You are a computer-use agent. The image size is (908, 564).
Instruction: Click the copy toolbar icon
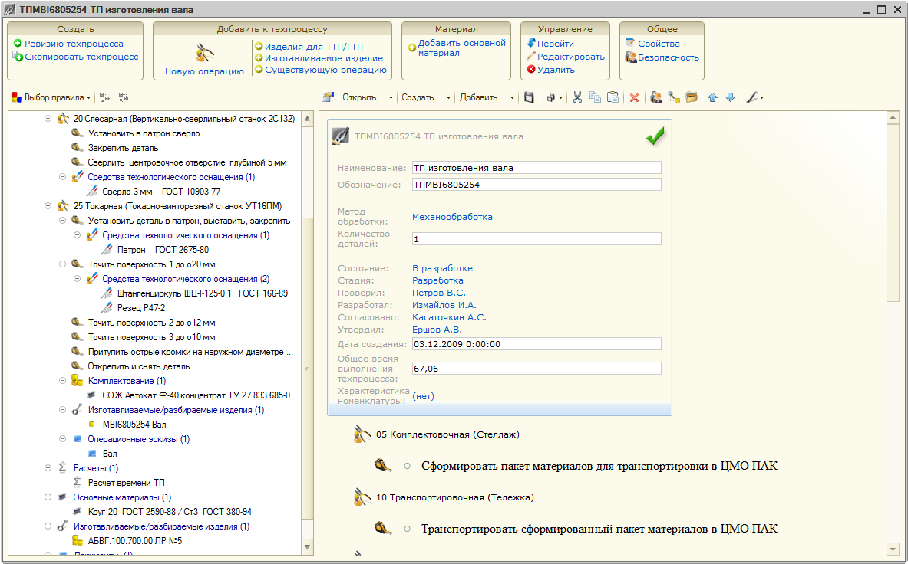595,98
